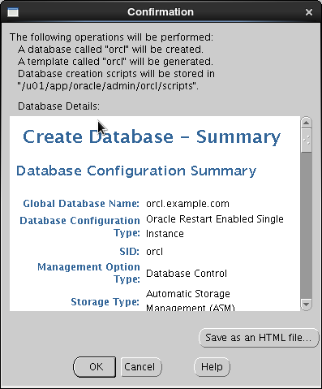Click the 'Database creation scripts will be stored in' line
322x389 pixels.
116,74
